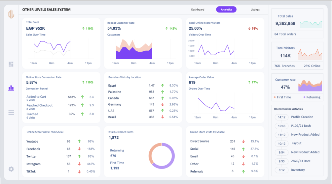The width and height of the screenshot is (332, 184).
Task: Click the Total Sales sparkline in right panel
Action: pos(311,24)
